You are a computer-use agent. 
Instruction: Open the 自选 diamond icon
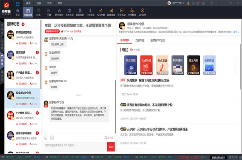click(x=38, y=12)
